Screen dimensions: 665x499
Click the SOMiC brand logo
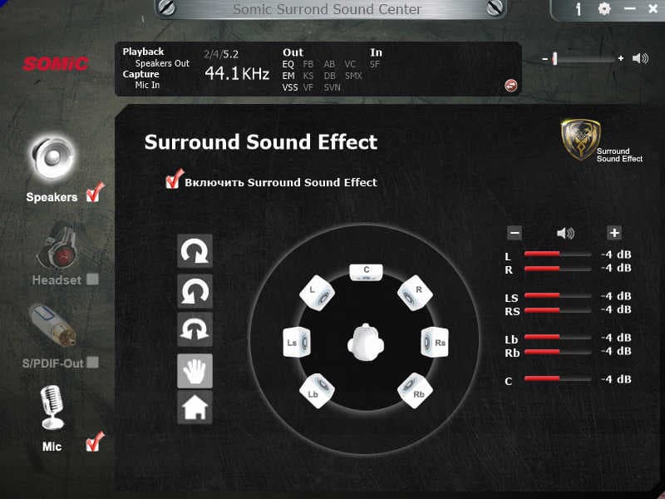56,64
